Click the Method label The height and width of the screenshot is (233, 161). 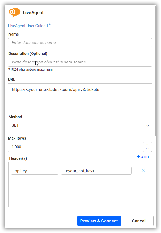tap(15, 117)
